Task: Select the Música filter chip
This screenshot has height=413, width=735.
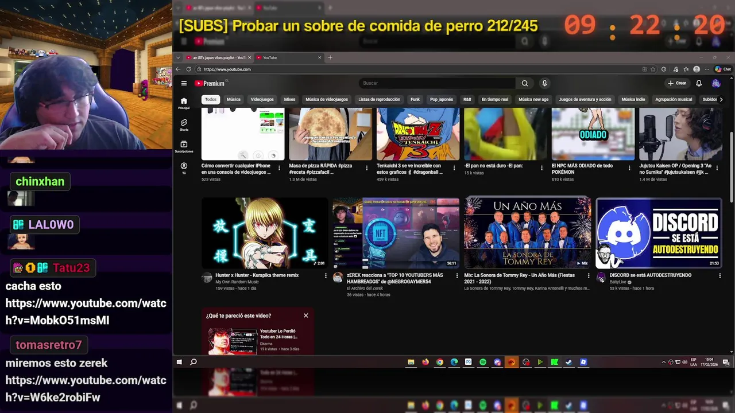Action: point(234,99)
